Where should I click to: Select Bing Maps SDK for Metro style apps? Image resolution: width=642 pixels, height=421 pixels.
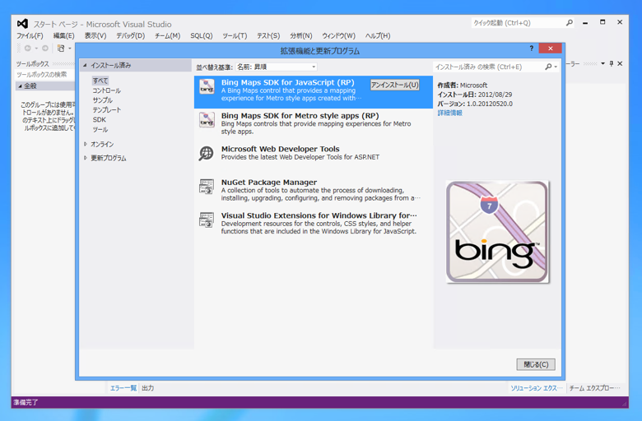(314, 123)
